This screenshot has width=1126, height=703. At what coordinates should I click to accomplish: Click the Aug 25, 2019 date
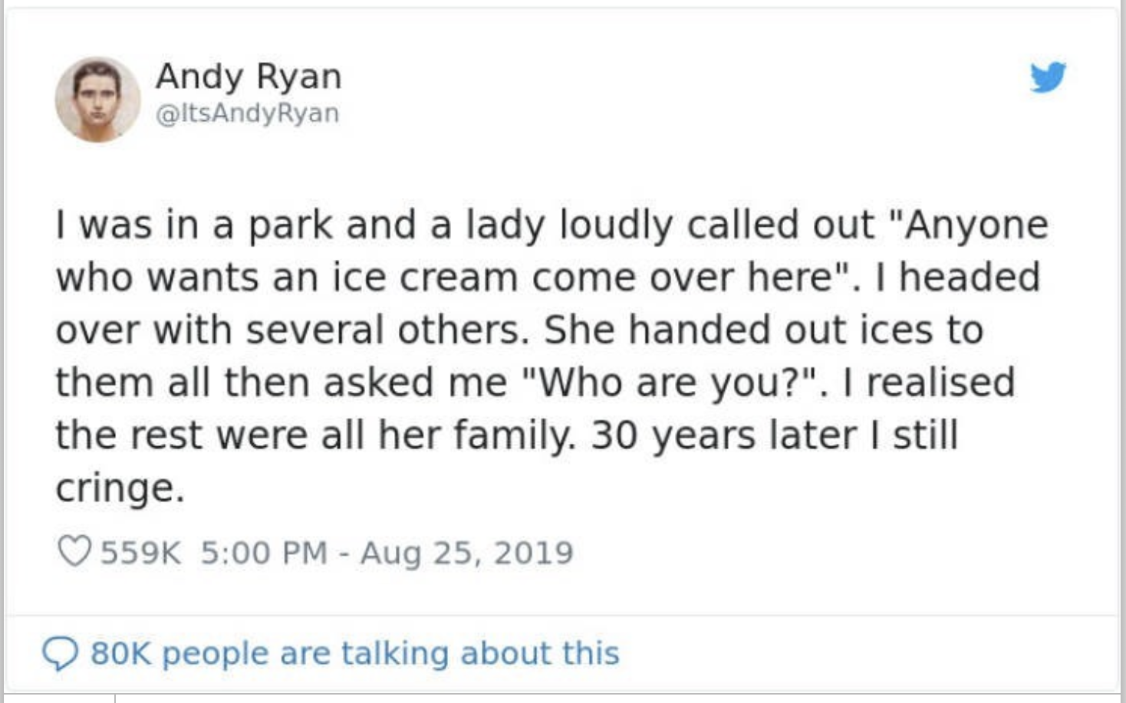click(x=466, y=553)
